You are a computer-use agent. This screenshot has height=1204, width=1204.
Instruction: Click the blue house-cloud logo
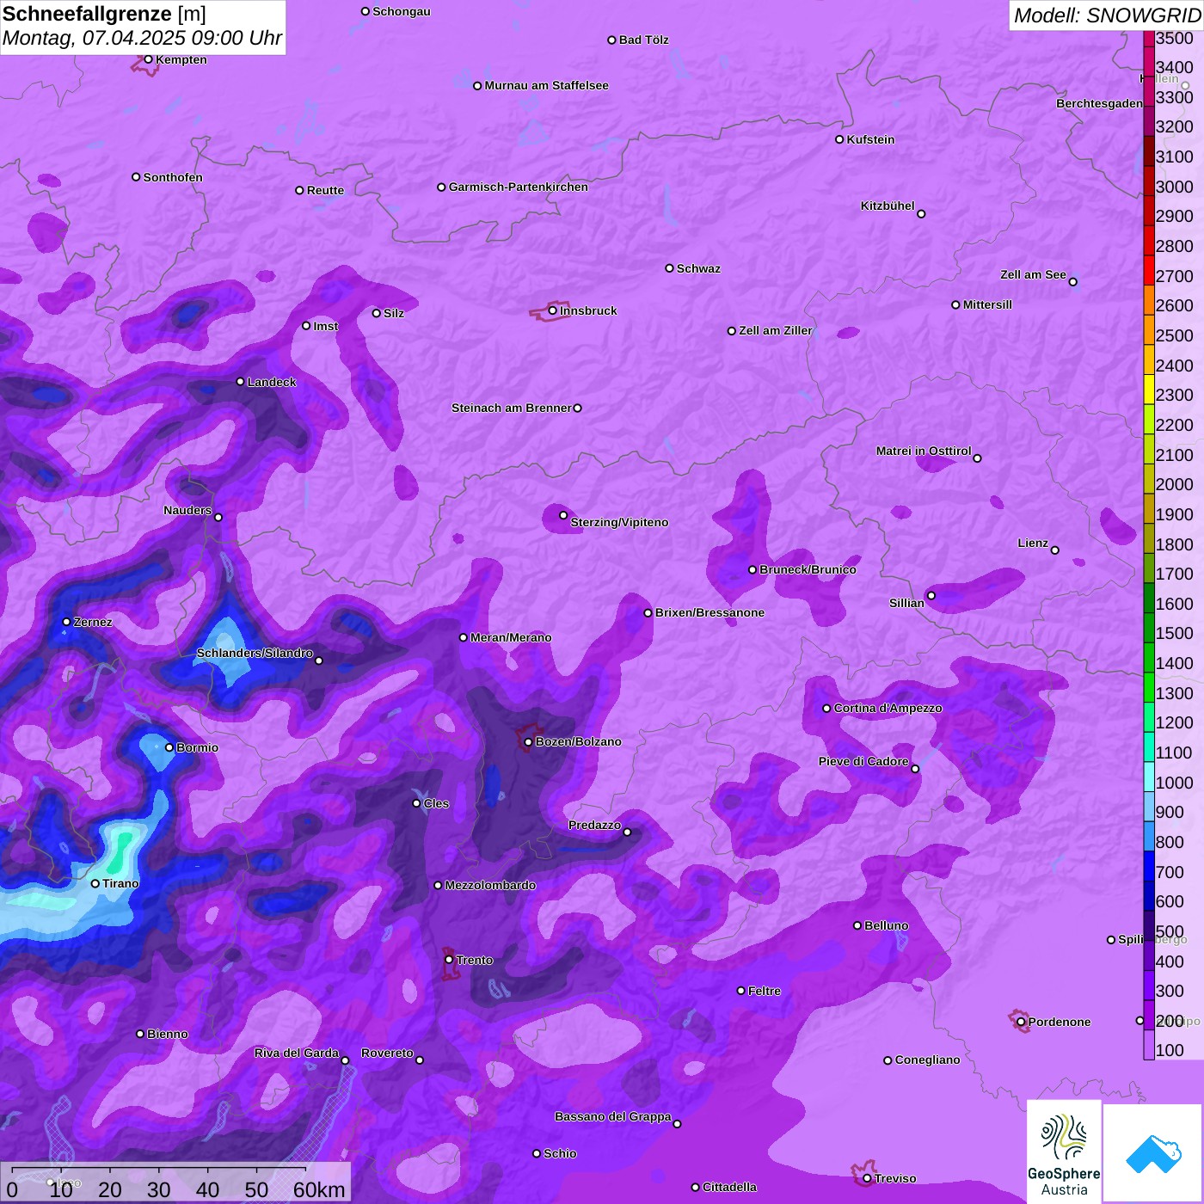pyautogui.click(x=1152, y=1152)
